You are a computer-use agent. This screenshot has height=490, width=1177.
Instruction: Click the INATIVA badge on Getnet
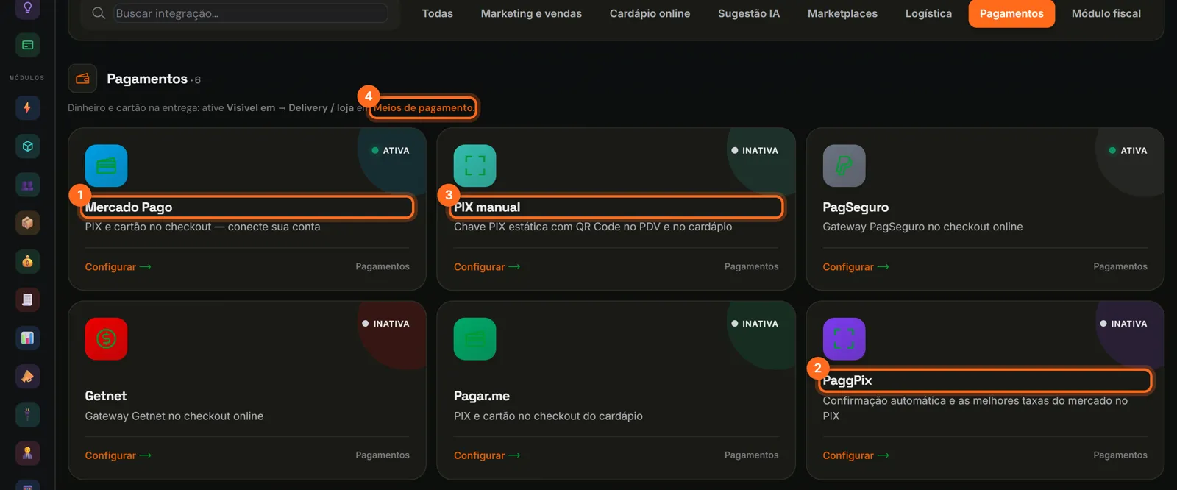(385, 324)
